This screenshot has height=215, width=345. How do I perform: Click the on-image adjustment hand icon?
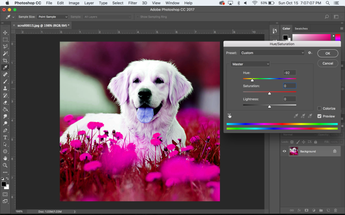230,116
